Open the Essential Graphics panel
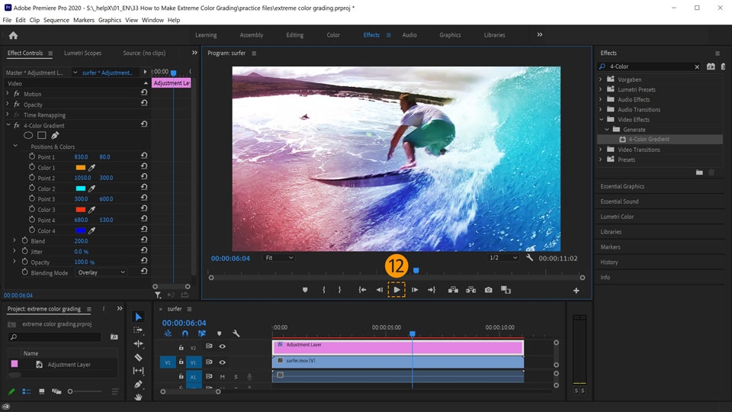 (x=622, y=186)
